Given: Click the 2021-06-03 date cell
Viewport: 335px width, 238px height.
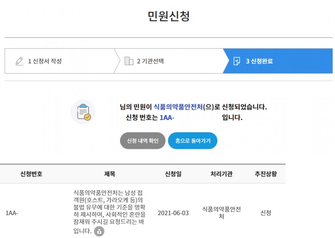Looking at the screenshot, I should [173, 213].
